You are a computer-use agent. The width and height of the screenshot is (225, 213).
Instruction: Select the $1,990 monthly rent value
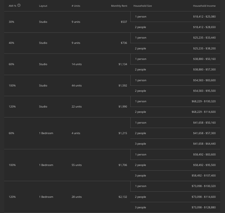coord(123,107)
